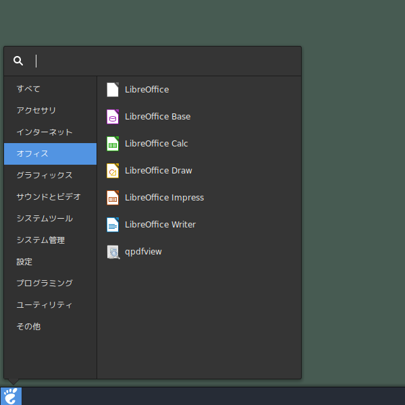This screenshot has width=405, height=405.
Task: Launch LibreOffice Calc via its label
Action: click(157, 144)
